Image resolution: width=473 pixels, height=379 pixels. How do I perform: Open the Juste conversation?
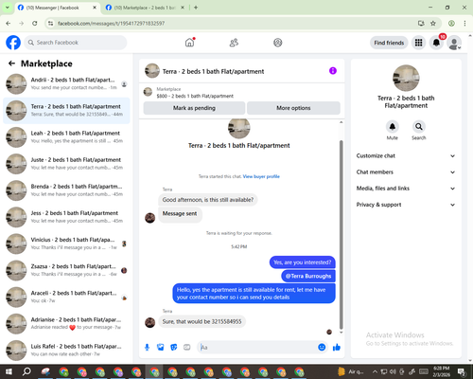pyautogui.click(x=66, y=164)
